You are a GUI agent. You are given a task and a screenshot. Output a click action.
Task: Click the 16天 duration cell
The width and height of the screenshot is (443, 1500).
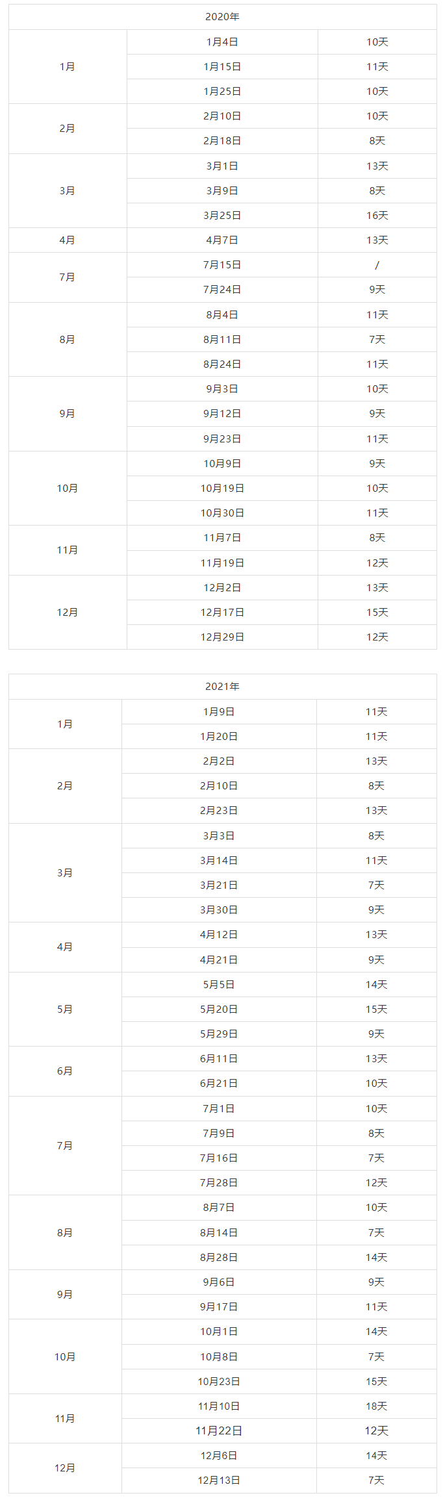coord(377,216)
